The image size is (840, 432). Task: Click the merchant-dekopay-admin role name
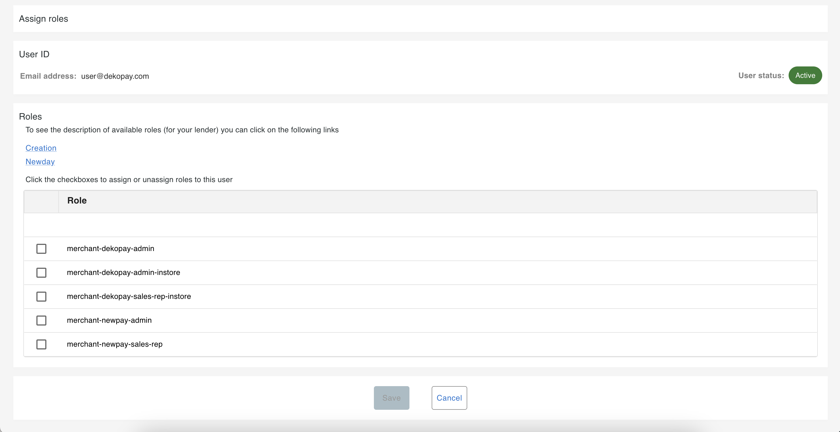point(110,249)
